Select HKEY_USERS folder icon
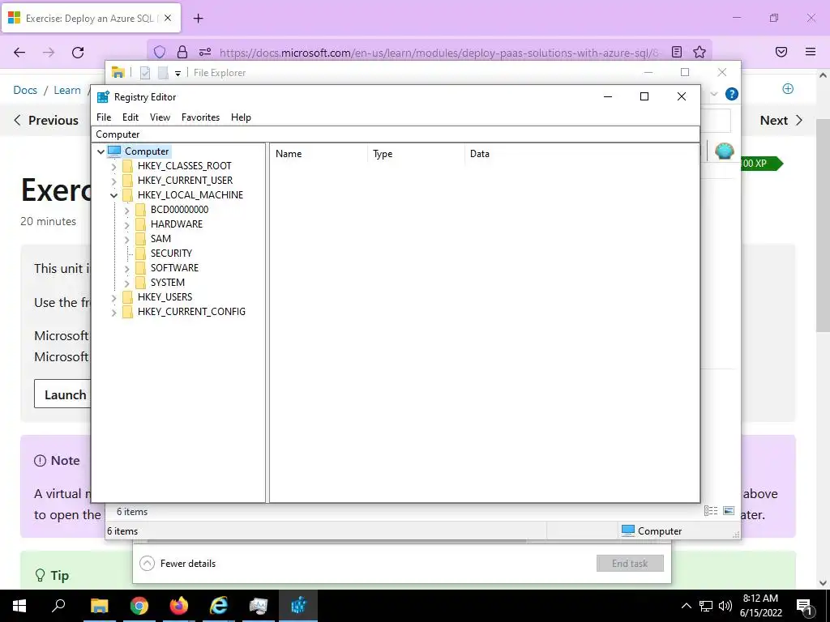830x622 pixels. [127, 297]
